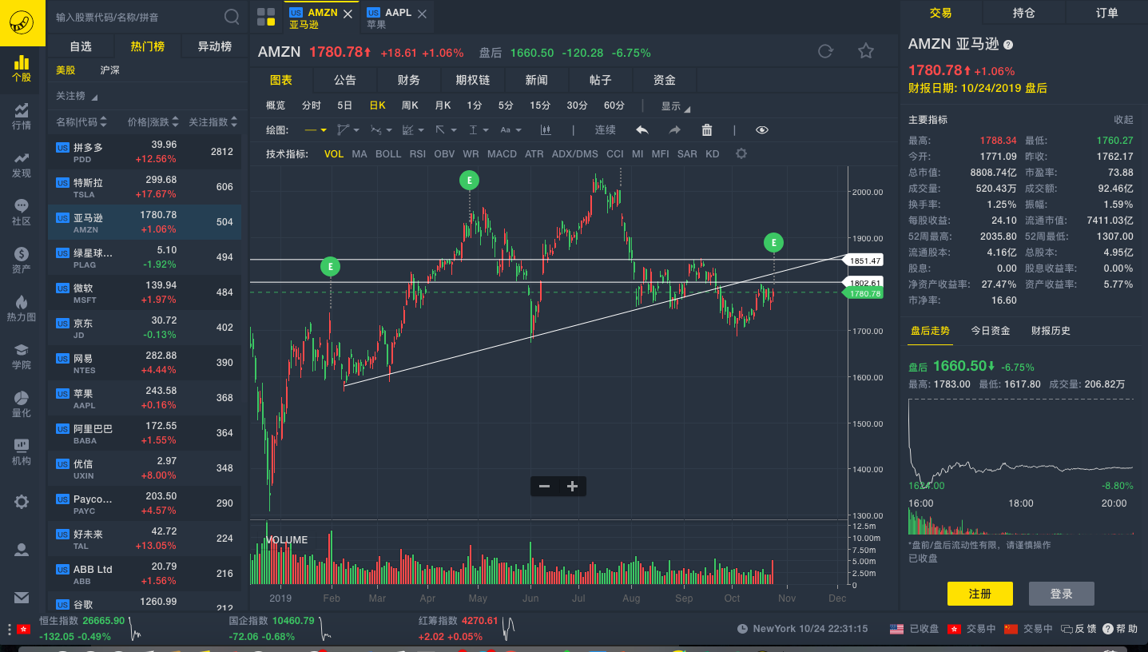Click the question mark beside AMZN 亚马逊

(x=1008, y=45)
